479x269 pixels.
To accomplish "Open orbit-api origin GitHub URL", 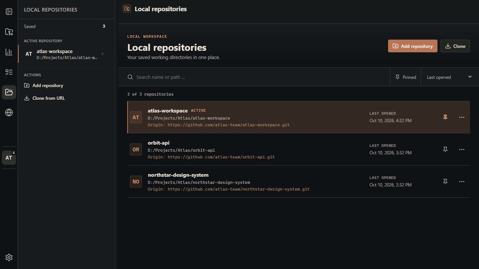I will click(x=221, y=157).
